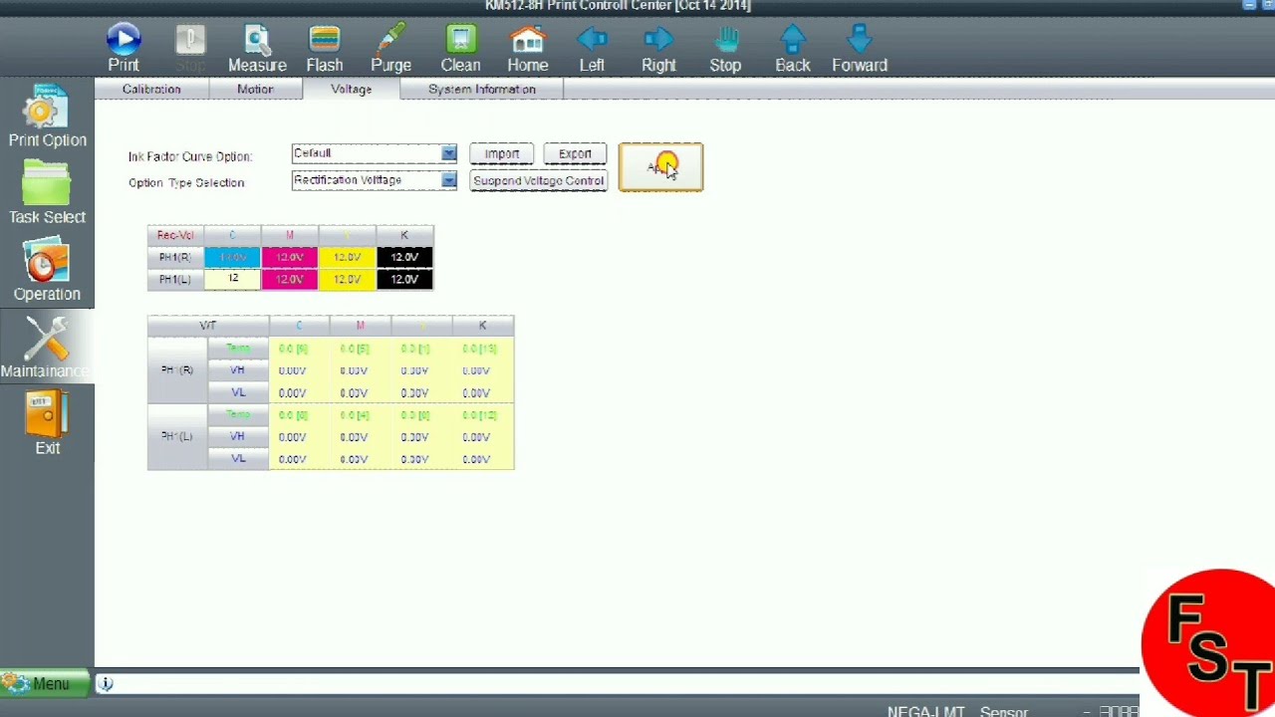Image resolution: width=1275 pixels, height=717 pixels.
Task: Click PH1(L) VH value under column M
Action: pyautogui.click(x=354, y=437)
